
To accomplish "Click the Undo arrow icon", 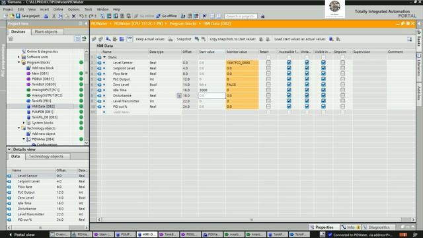I will 81,16.
